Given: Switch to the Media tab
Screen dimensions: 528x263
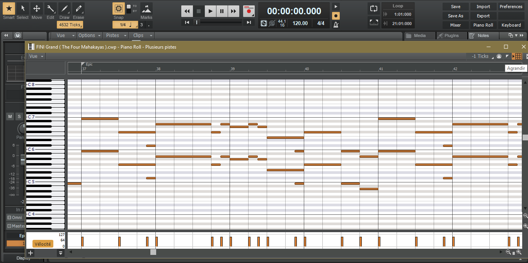Looking at the screenshot, I should point(419,35).
